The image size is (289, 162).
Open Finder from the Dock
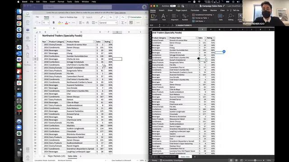tap(19, 12)
